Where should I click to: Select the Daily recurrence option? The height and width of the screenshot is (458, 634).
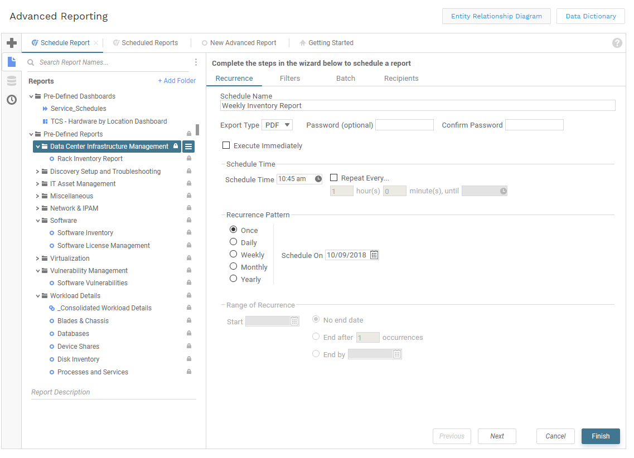pos(233,241)
